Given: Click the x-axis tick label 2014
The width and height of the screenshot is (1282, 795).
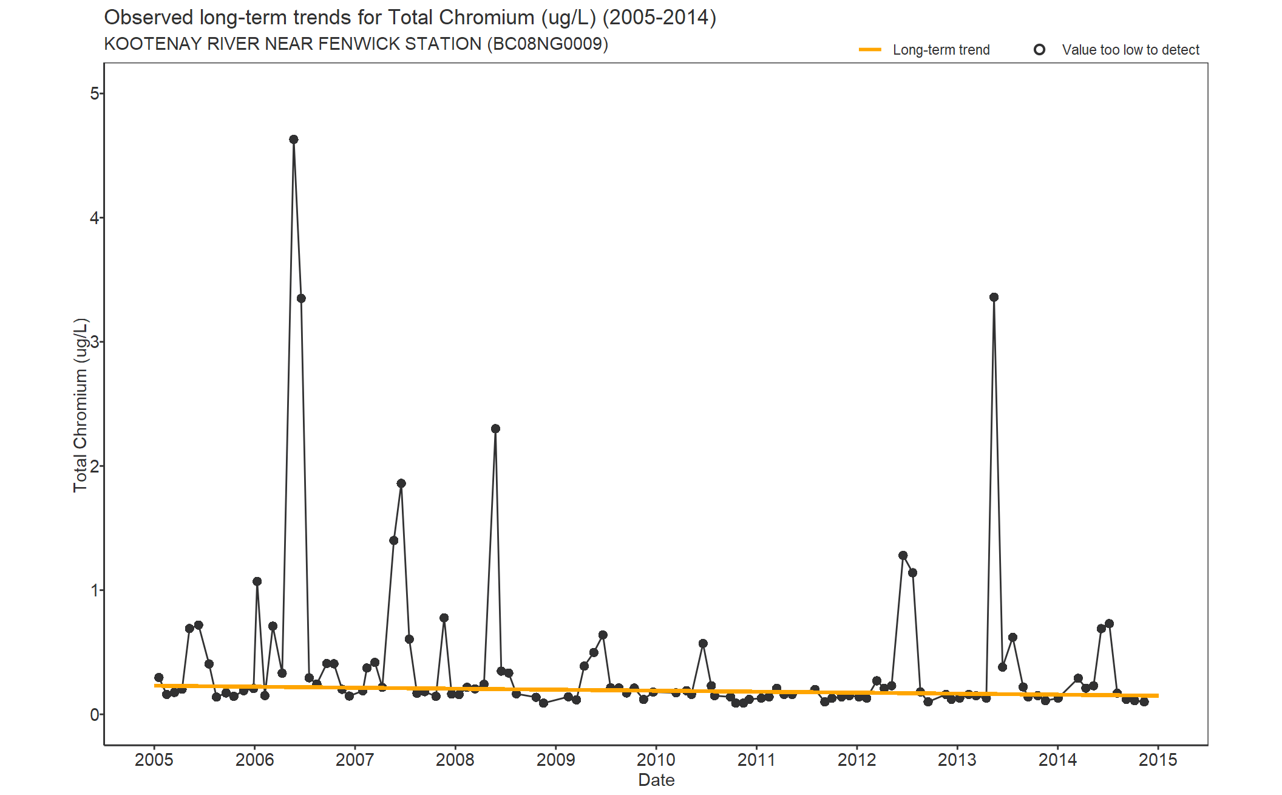Looking at the screenshot, I should [1058, 760].
